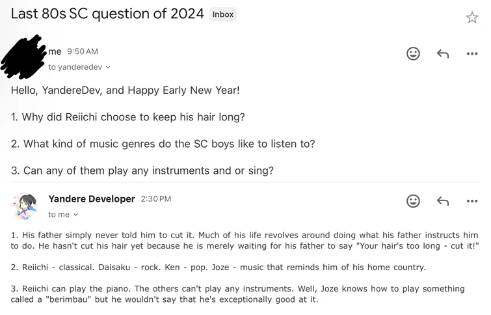Reply to the 9:50 AM message
The image size is (491, 315).
pos(443,54)
